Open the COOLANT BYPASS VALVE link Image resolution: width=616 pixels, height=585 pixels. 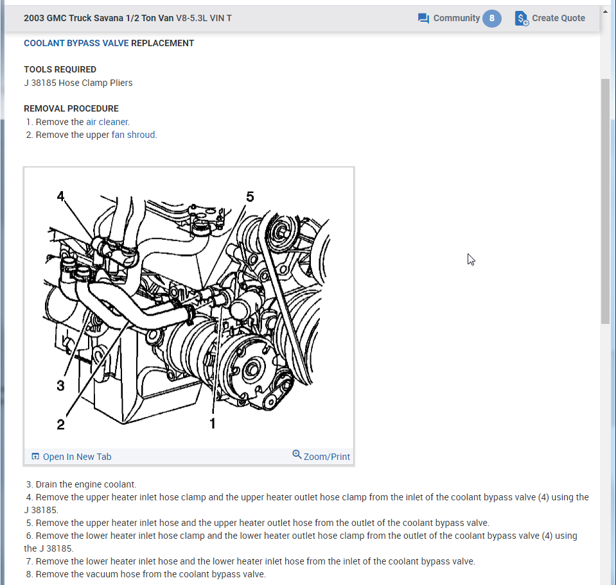point(76,43)
